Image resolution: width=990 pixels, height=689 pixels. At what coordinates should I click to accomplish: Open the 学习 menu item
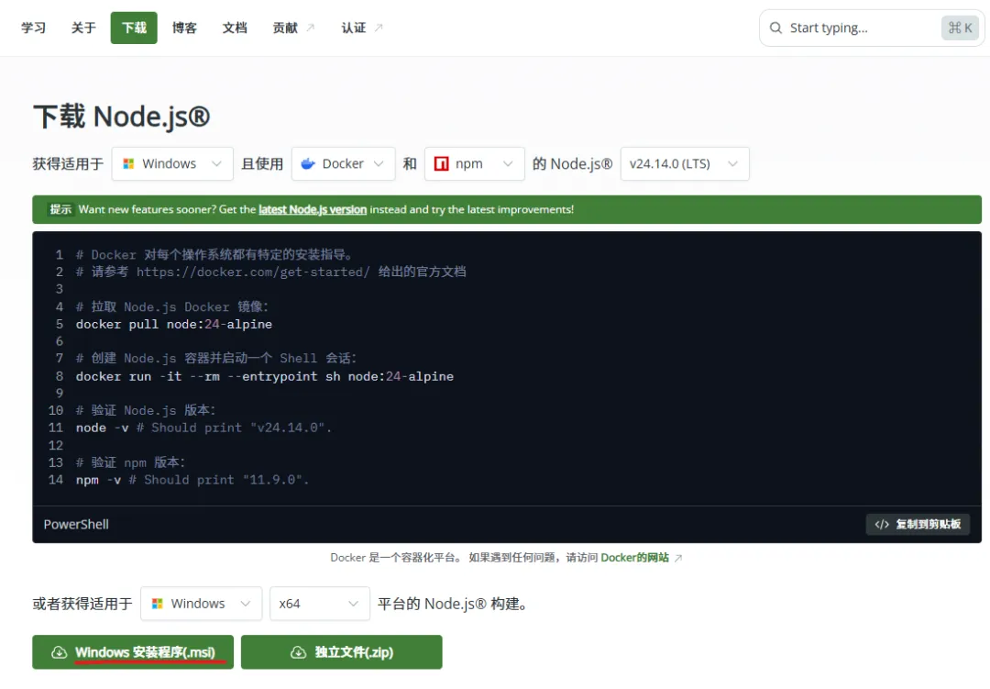pyautogui.click(x=34, y=28)
